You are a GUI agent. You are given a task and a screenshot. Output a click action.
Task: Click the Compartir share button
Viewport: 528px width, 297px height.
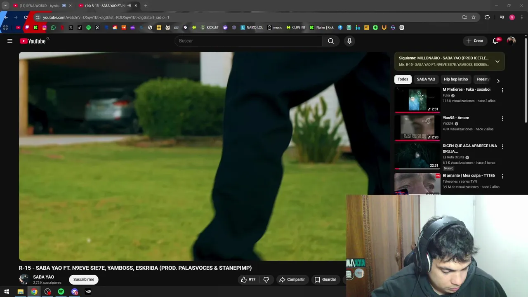(x=292, y=280)
